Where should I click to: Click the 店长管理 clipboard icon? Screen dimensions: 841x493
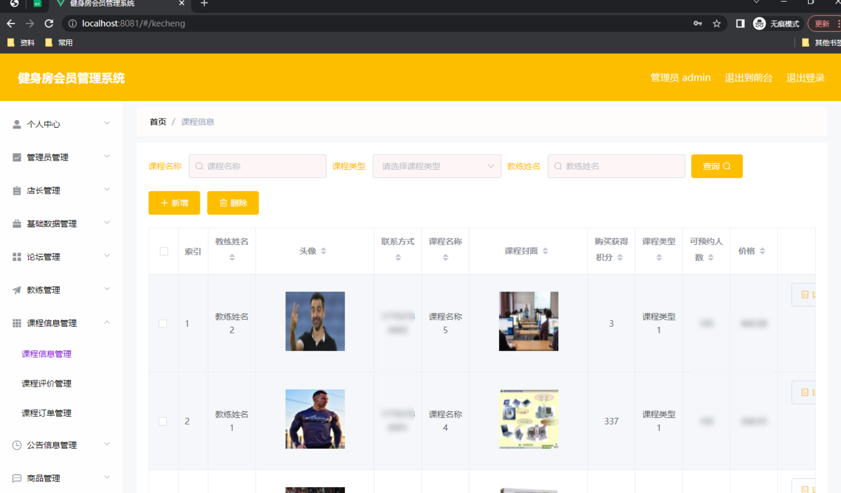[x=17, y=191]
